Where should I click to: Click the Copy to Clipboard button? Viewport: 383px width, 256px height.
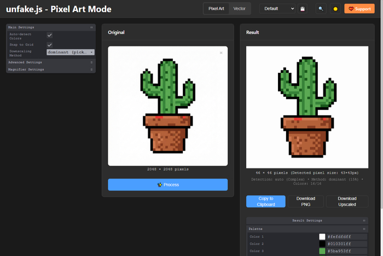click(x=266, y=201)
